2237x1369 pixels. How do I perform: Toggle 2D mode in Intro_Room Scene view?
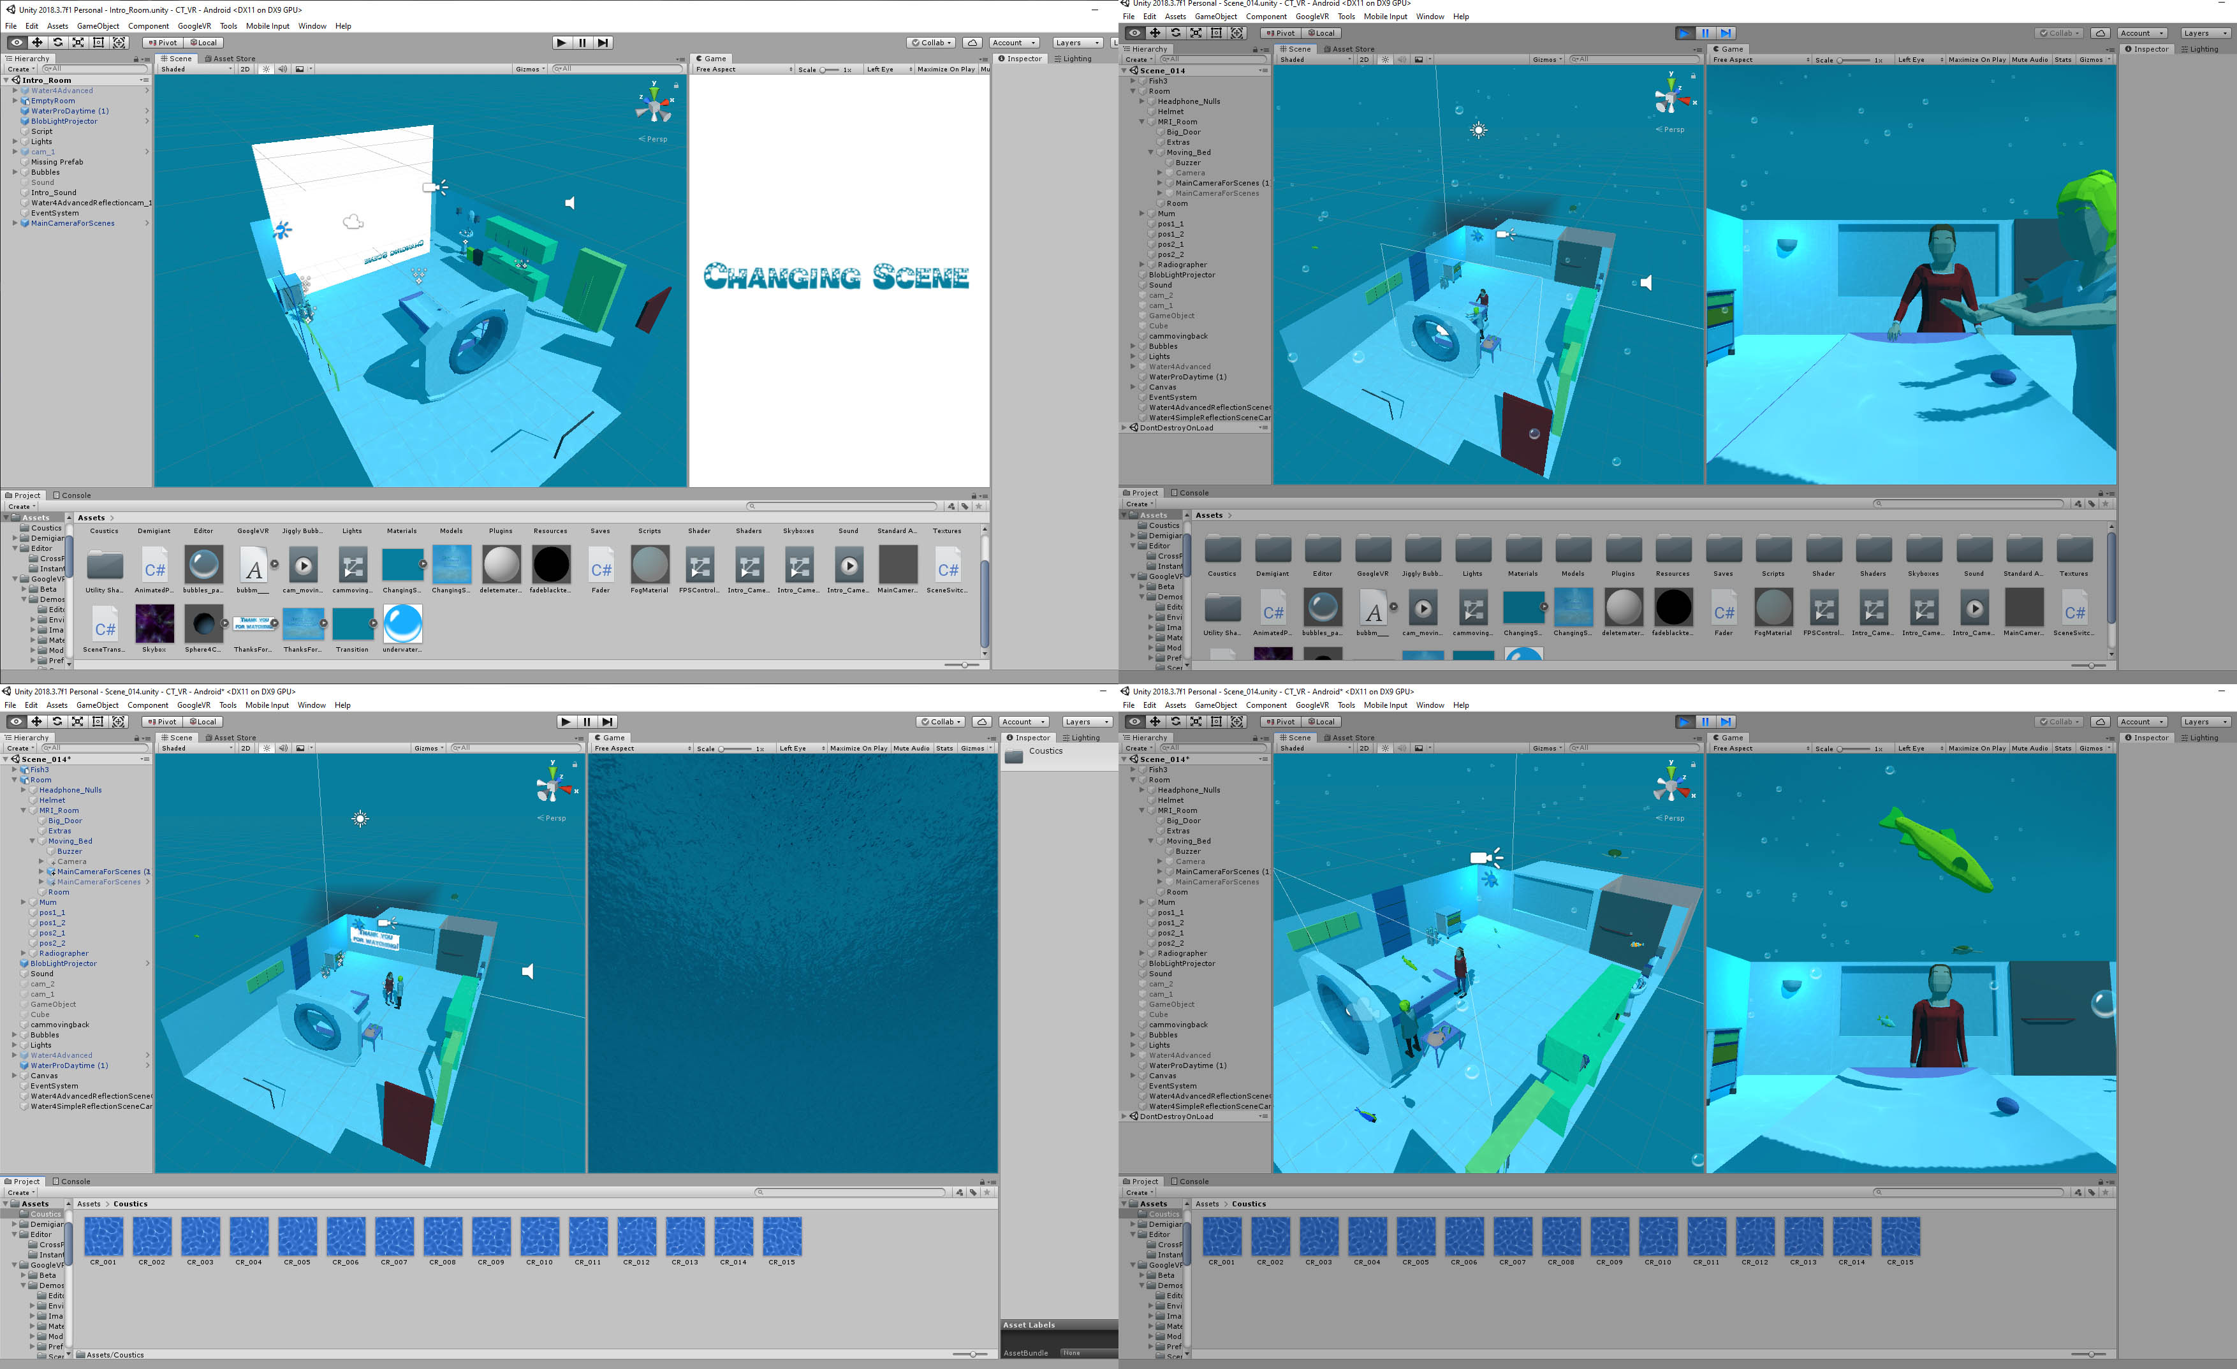245,69
